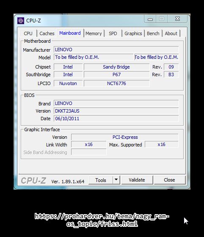Go to the Graphics tab
Image resolution: width=204 pixels, height=237 pixels.
[x=133, y=33]
